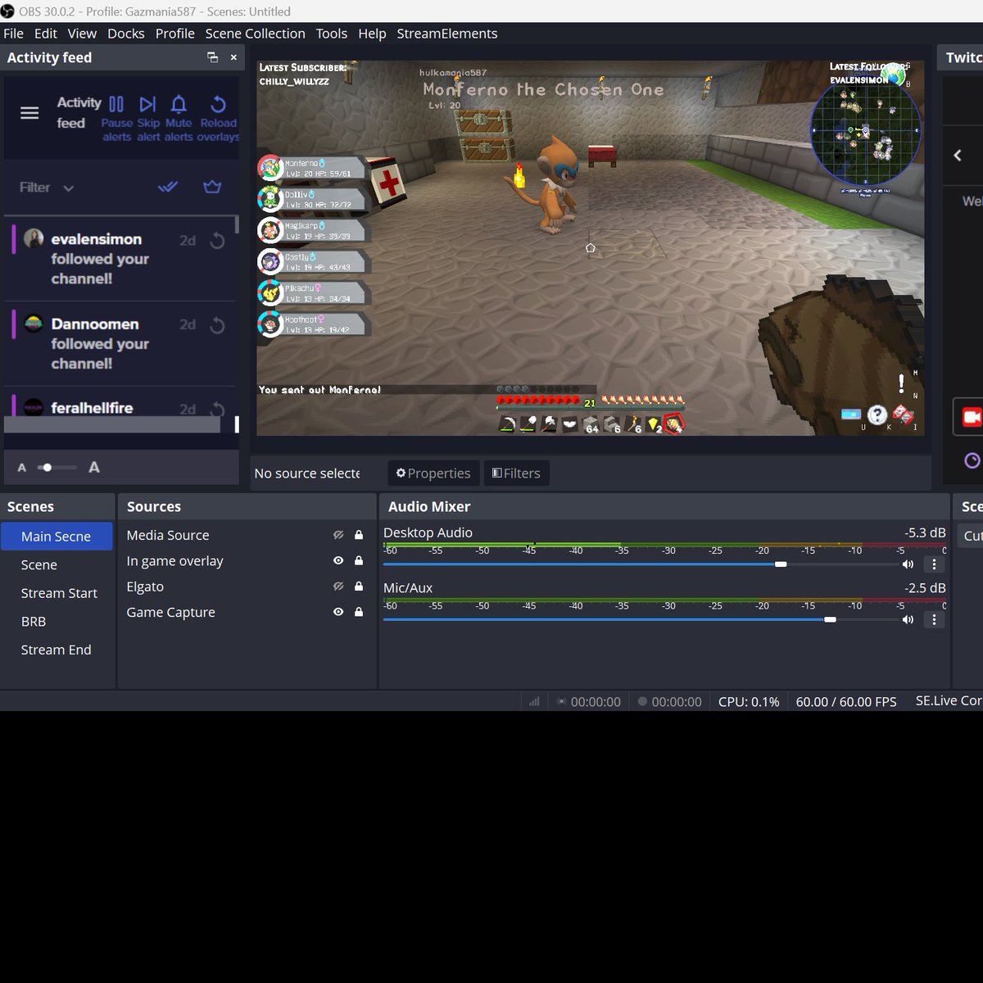Open the Help menu

(372, 34)
